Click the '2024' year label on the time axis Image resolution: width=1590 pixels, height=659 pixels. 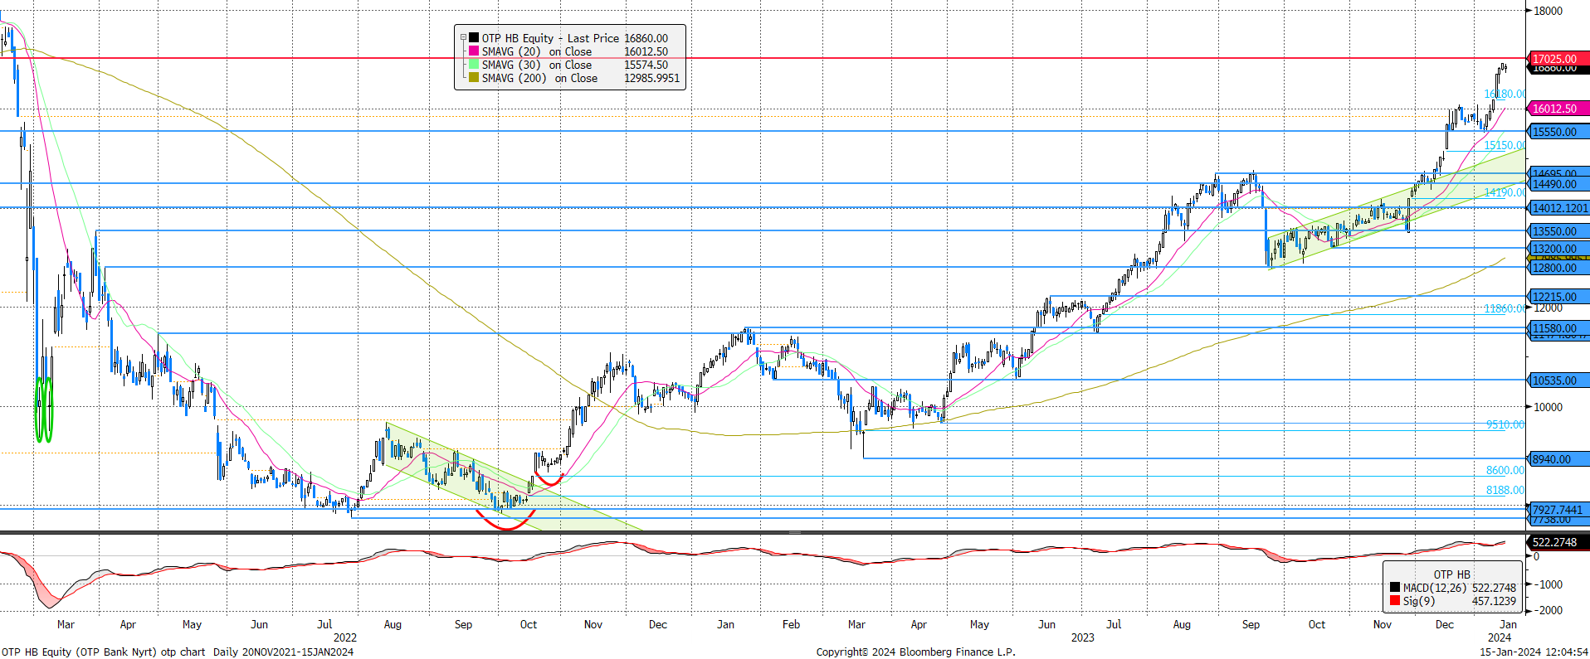1500,637
